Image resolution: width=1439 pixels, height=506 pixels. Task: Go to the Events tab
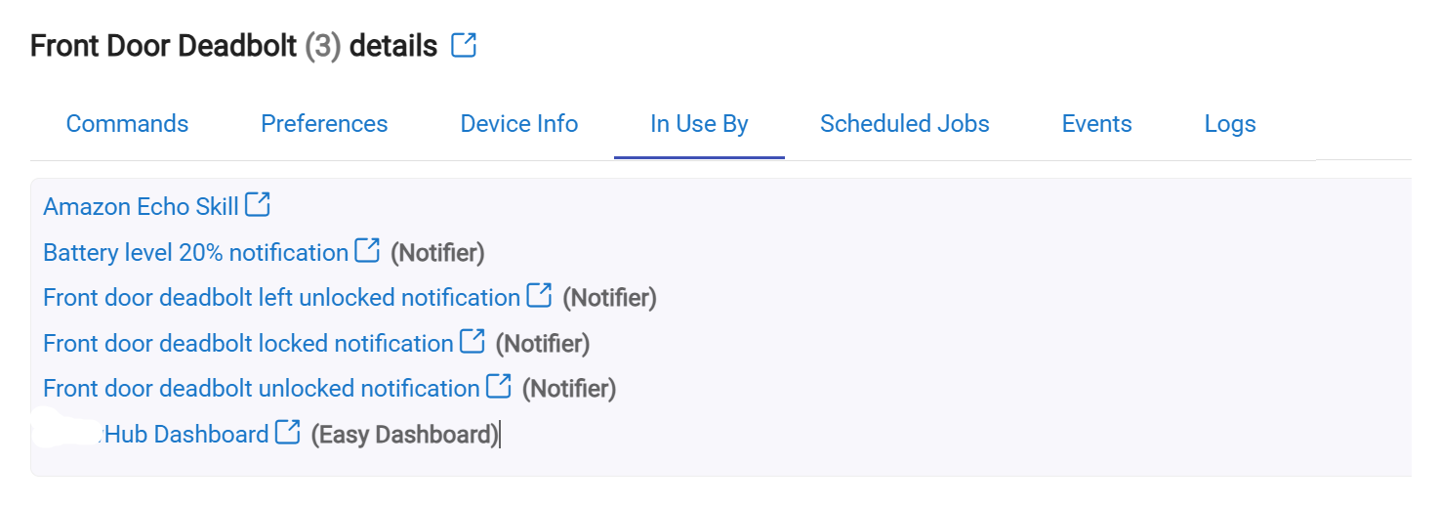[1097, 124]
